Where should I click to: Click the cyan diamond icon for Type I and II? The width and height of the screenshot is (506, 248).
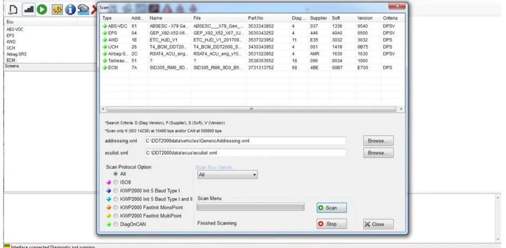(109, 199)
